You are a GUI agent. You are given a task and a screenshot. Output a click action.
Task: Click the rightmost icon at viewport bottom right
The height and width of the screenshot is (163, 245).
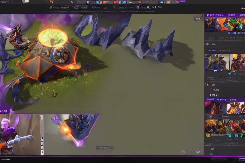pos(198,152)
